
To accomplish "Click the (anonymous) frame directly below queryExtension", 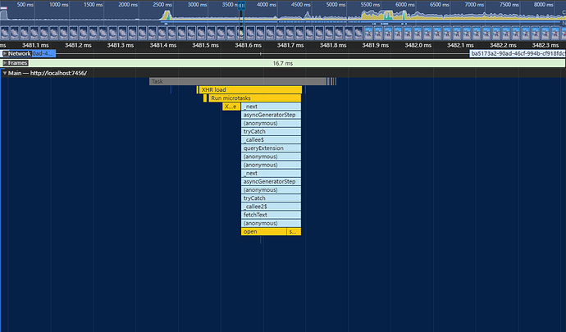I will 271,157.
